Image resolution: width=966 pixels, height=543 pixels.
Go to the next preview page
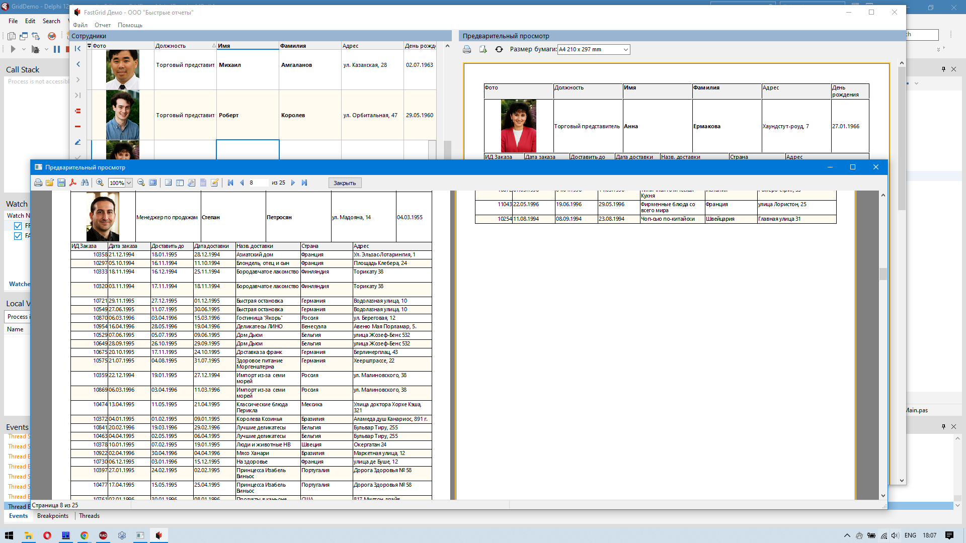point(293,183)
